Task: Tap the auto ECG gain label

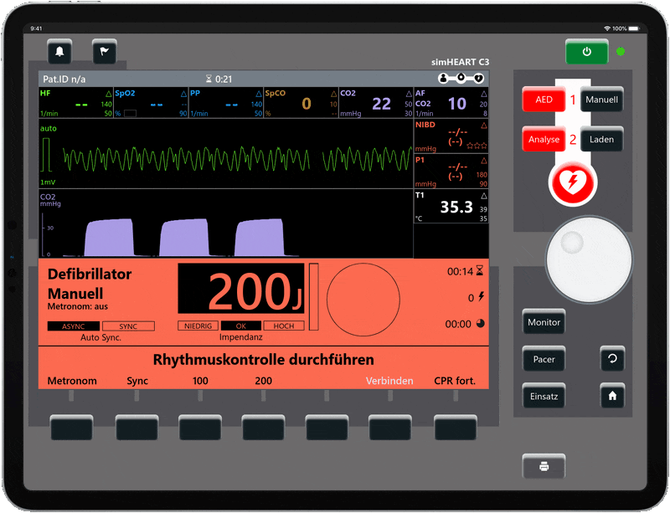Action: 49,128
